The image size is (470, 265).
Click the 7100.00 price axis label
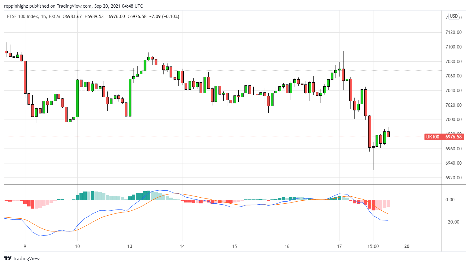pos(453,47)
